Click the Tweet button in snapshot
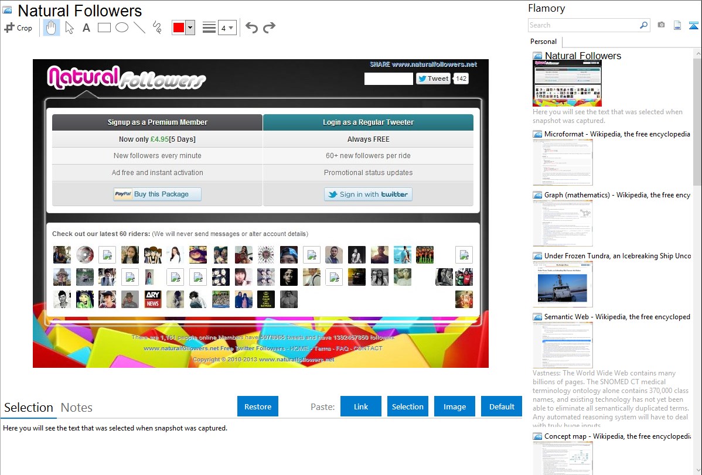The height and width of the screenshot is (475, 702). 433,79
